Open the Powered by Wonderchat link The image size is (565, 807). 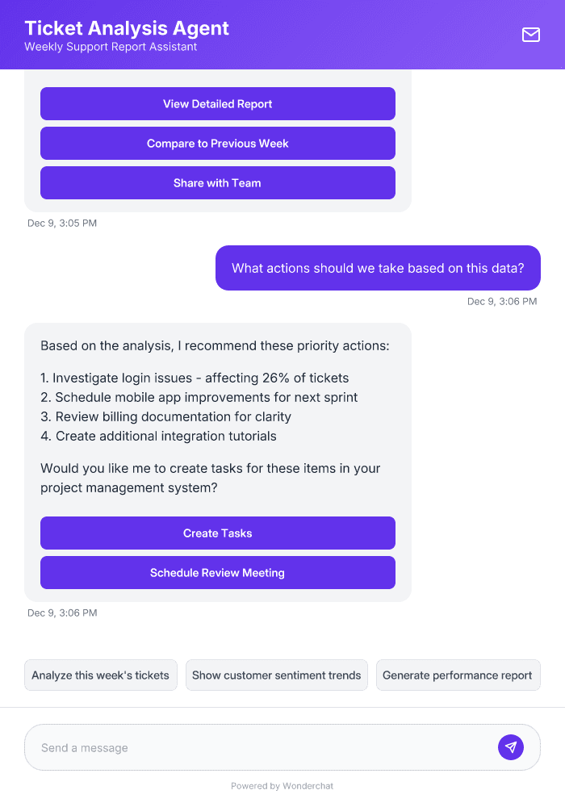[x=282, y=785]
